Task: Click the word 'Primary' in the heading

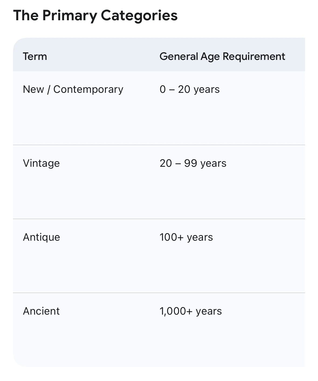Action: point(70,15)
